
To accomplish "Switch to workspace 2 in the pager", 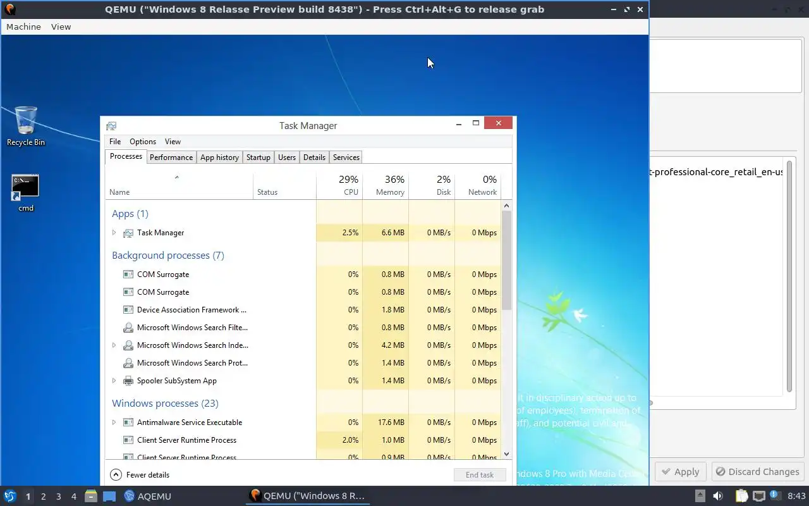I will tap(43, 497).
